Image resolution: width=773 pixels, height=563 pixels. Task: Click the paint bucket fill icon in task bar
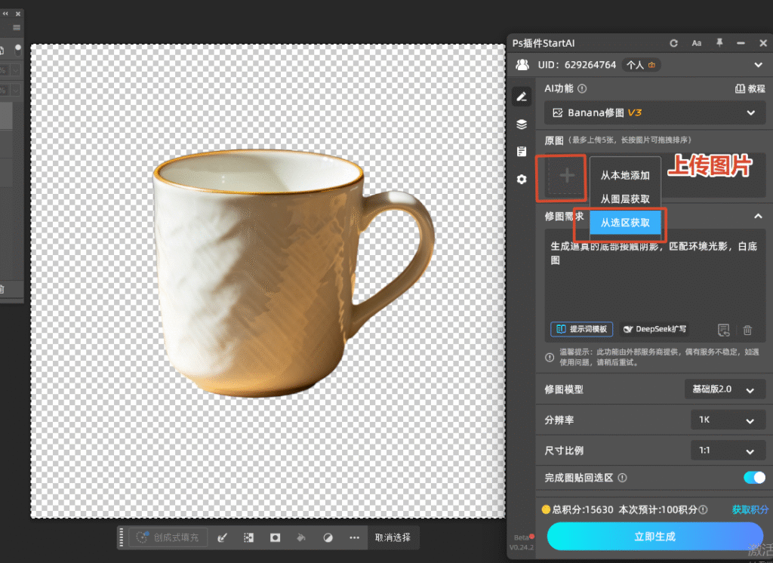click(301, 537)
